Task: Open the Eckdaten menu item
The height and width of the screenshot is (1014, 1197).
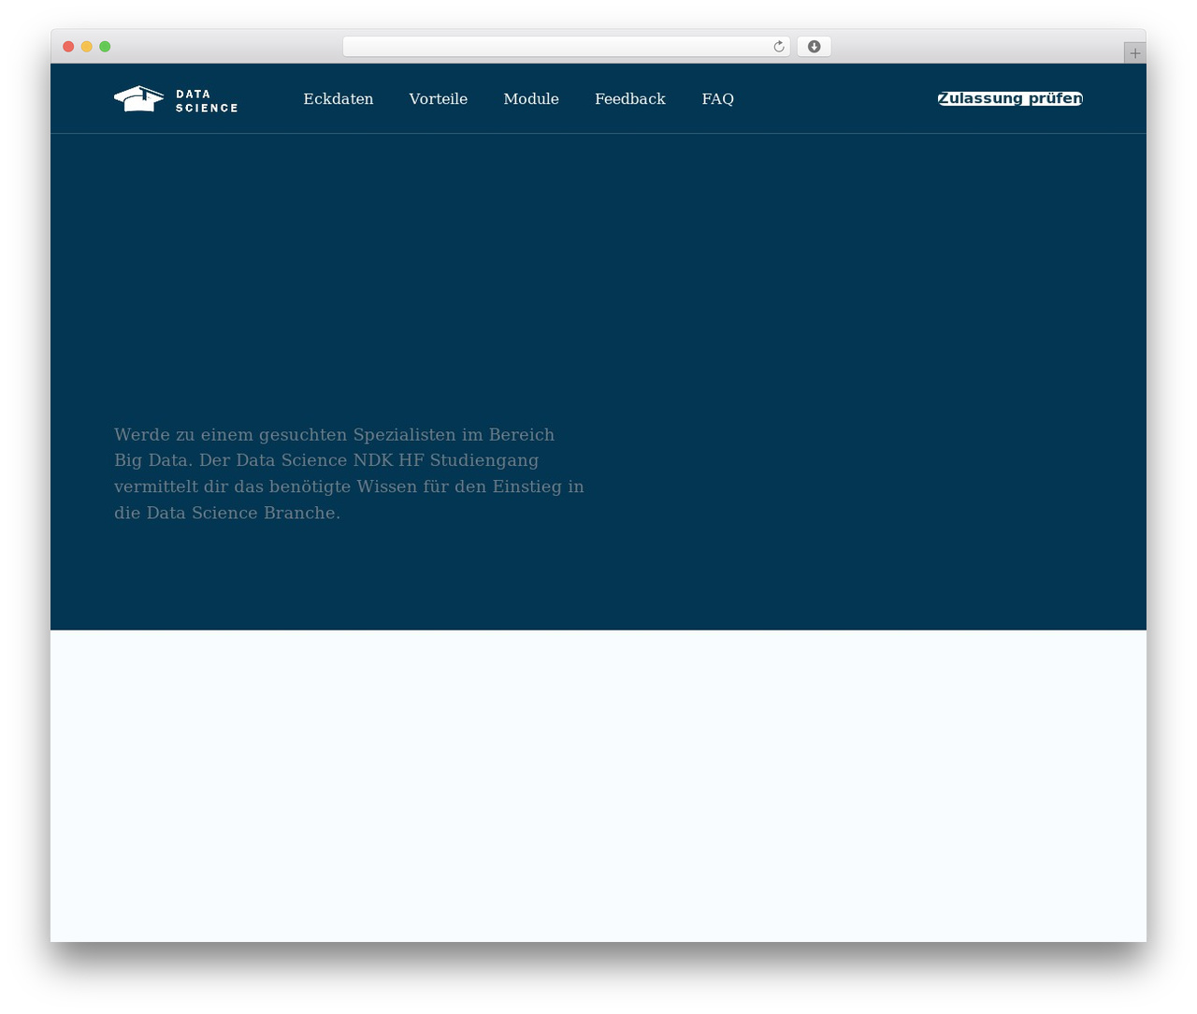Action: (339, 99)
